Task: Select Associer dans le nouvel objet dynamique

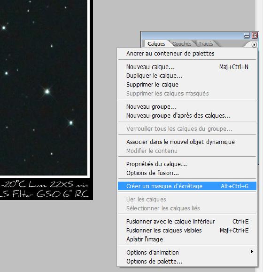Action: coord(187,142)
